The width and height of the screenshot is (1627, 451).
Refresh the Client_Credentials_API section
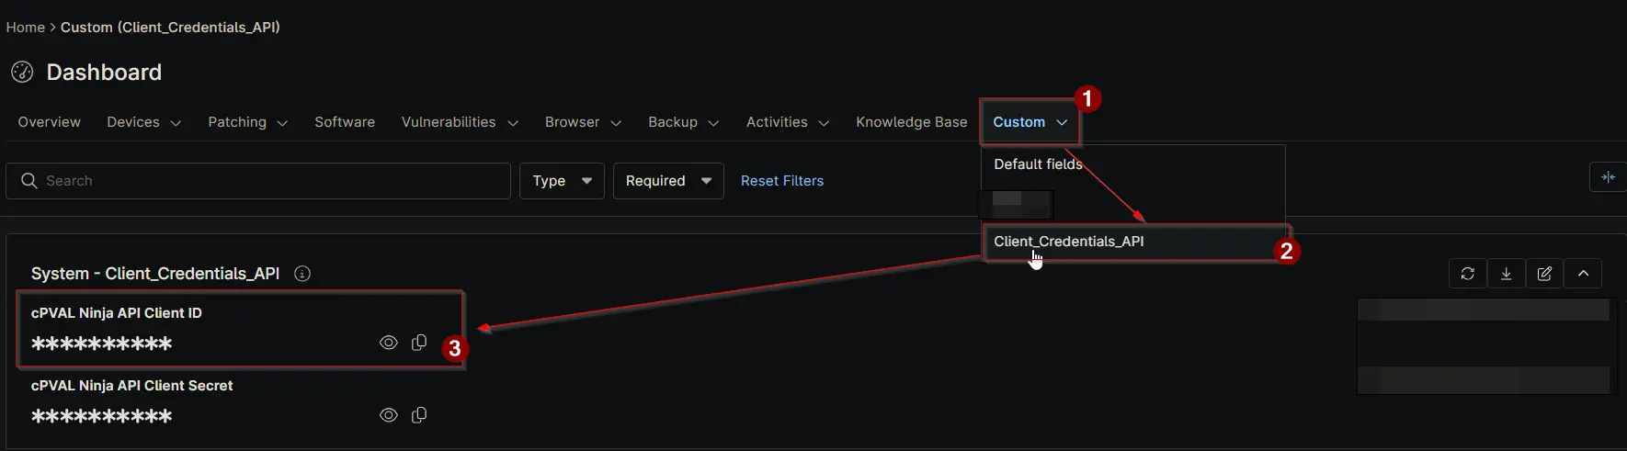(x=1468, y=274)
